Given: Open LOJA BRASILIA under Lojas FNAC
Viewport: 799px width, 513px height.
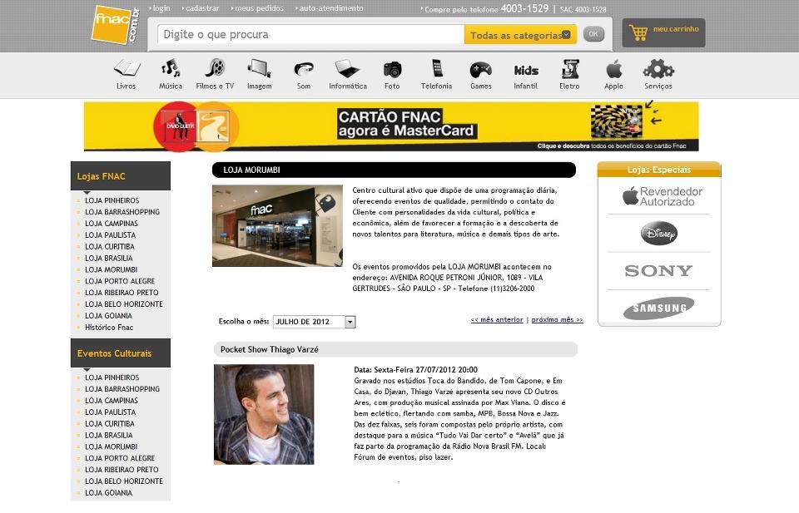Looking at the screenshot, I should click(108, 258).
